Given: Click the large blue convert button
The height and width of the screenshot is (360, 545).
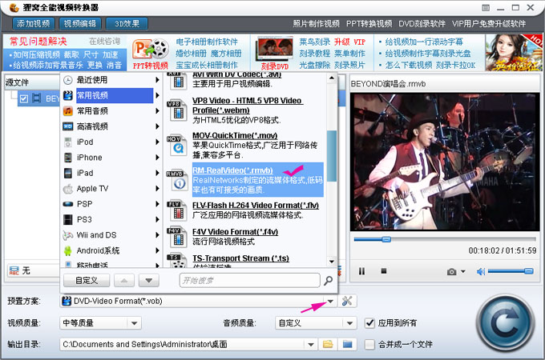Looking at the screenshot, I should (502, 323).
